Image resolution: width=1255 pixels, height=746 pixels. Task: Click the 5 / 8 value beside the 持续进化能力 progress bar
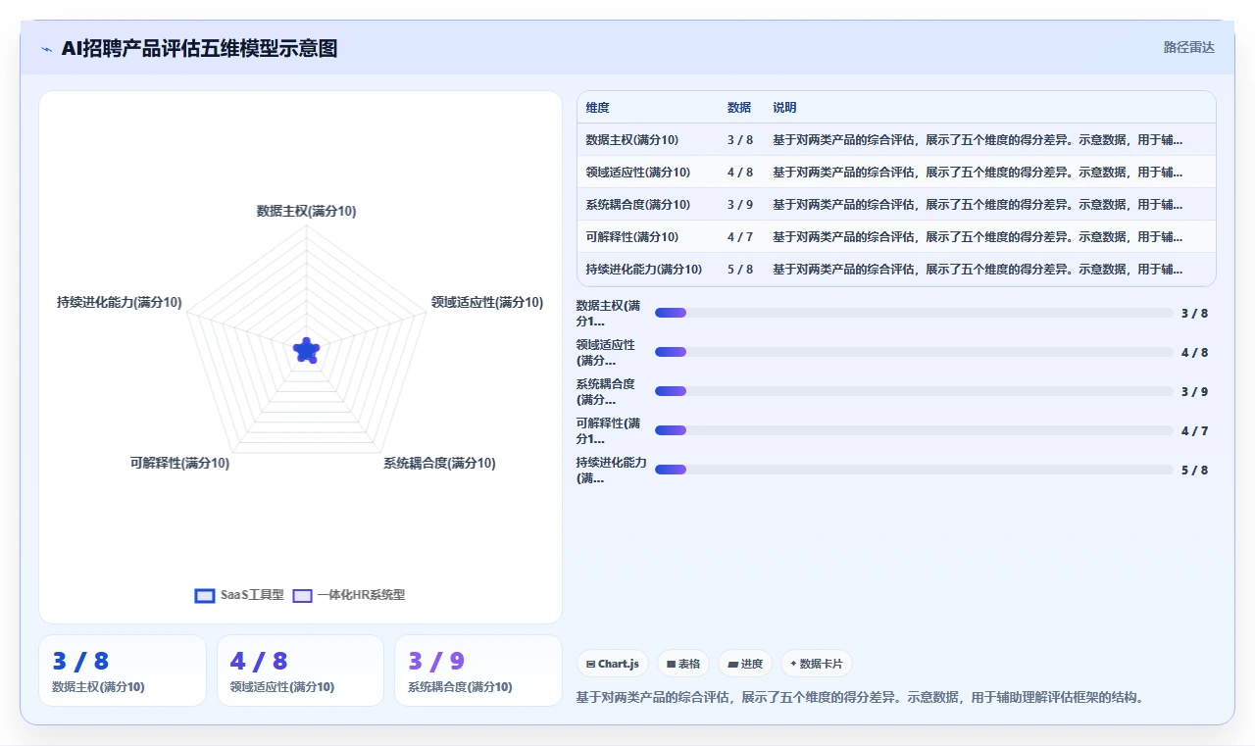pyautogui.click(x=1194, y=471)
